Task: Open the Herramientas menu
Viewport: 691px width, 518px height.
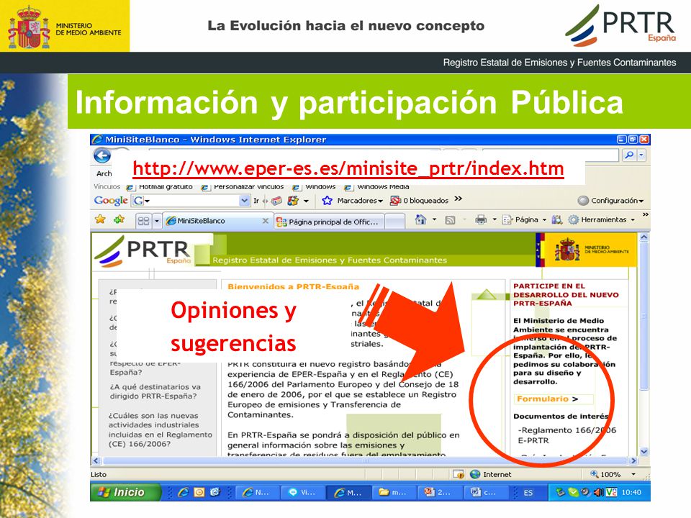Action: point(602,219)
